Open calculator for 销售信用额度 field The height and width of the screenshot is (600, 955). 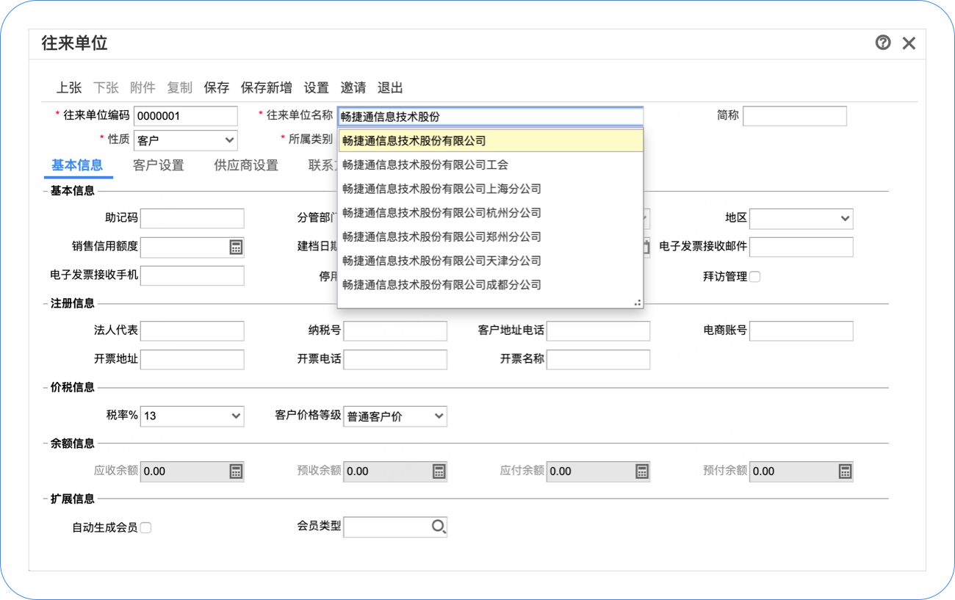tap(236, 247)
